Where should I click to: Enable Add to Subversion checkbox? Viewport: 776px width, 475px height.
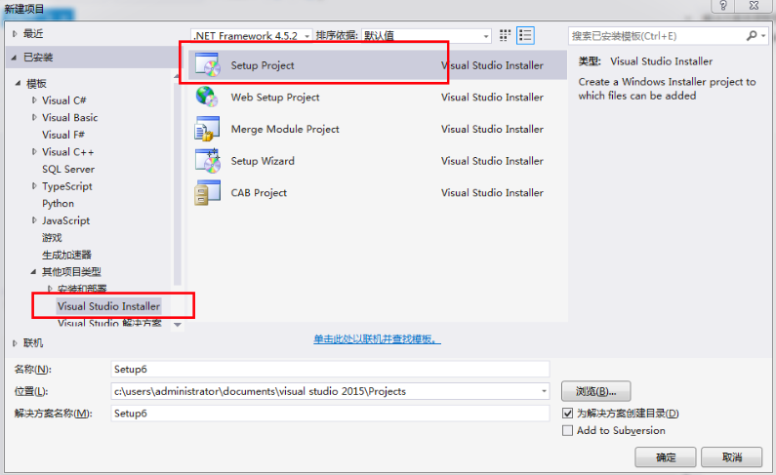coord(568,430)
